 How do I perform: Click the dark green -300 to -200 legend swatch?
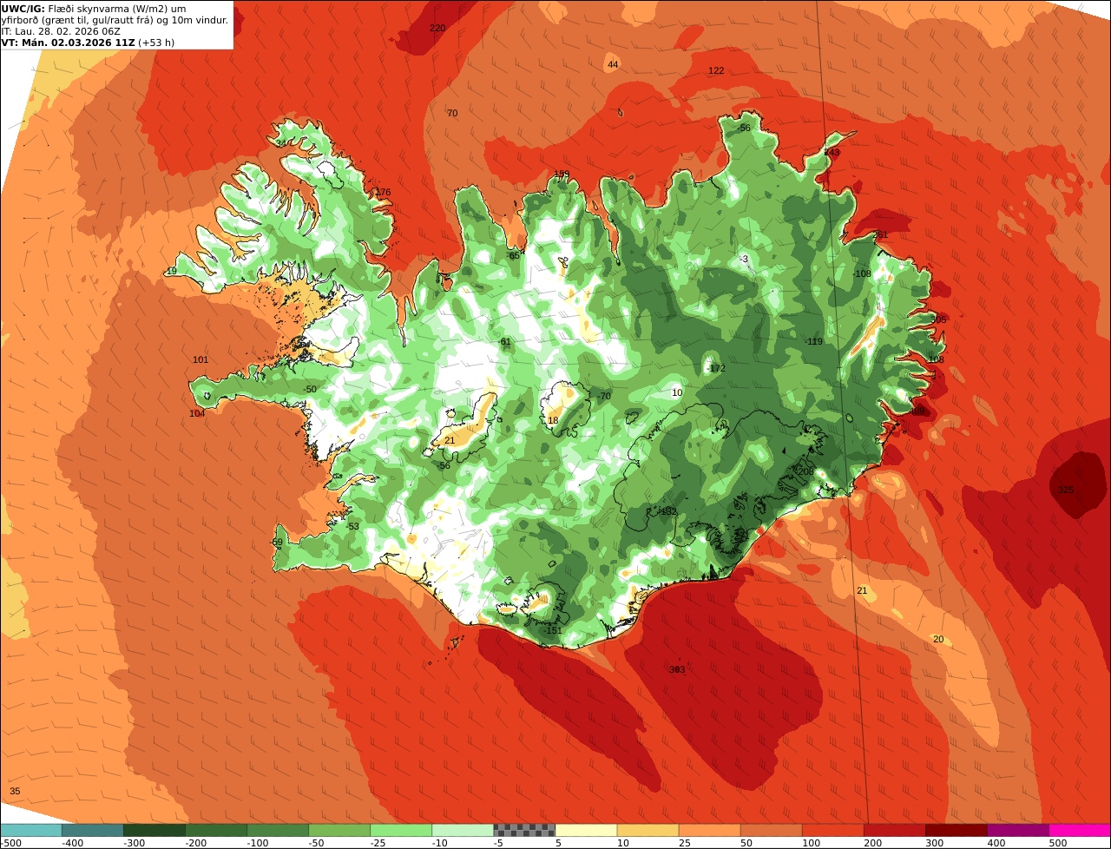154,831
